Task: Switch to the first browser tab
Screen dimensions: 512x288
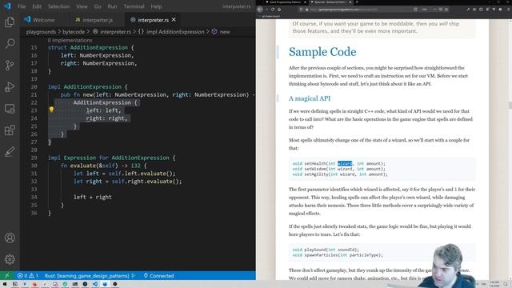Action: click(285, 2)
